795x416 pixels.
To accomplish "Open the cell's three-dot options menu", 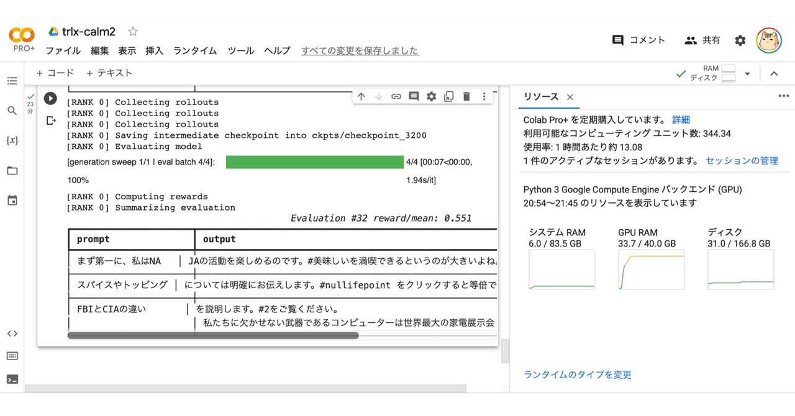I will point(484,96).
